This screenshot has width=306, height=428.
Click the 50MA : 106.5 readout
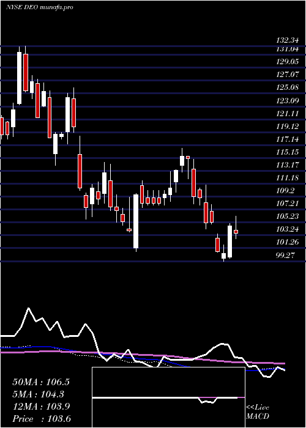tap(41, 382)
